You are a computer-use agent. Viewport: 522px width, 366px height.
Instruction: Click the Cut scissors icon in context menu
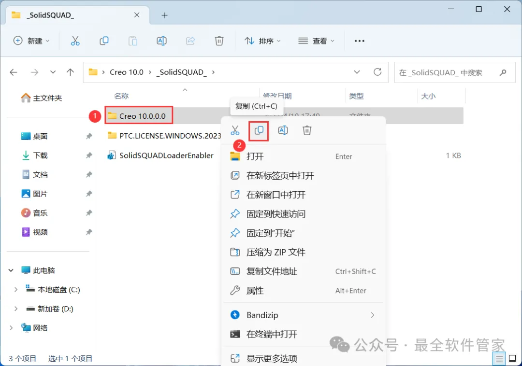(x=235, y=130)
